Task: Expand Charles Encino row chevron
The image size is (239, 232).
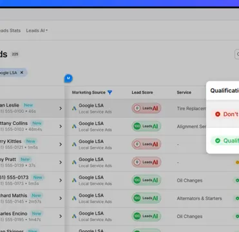Action: pyautogui.click(x=61, y=217)
